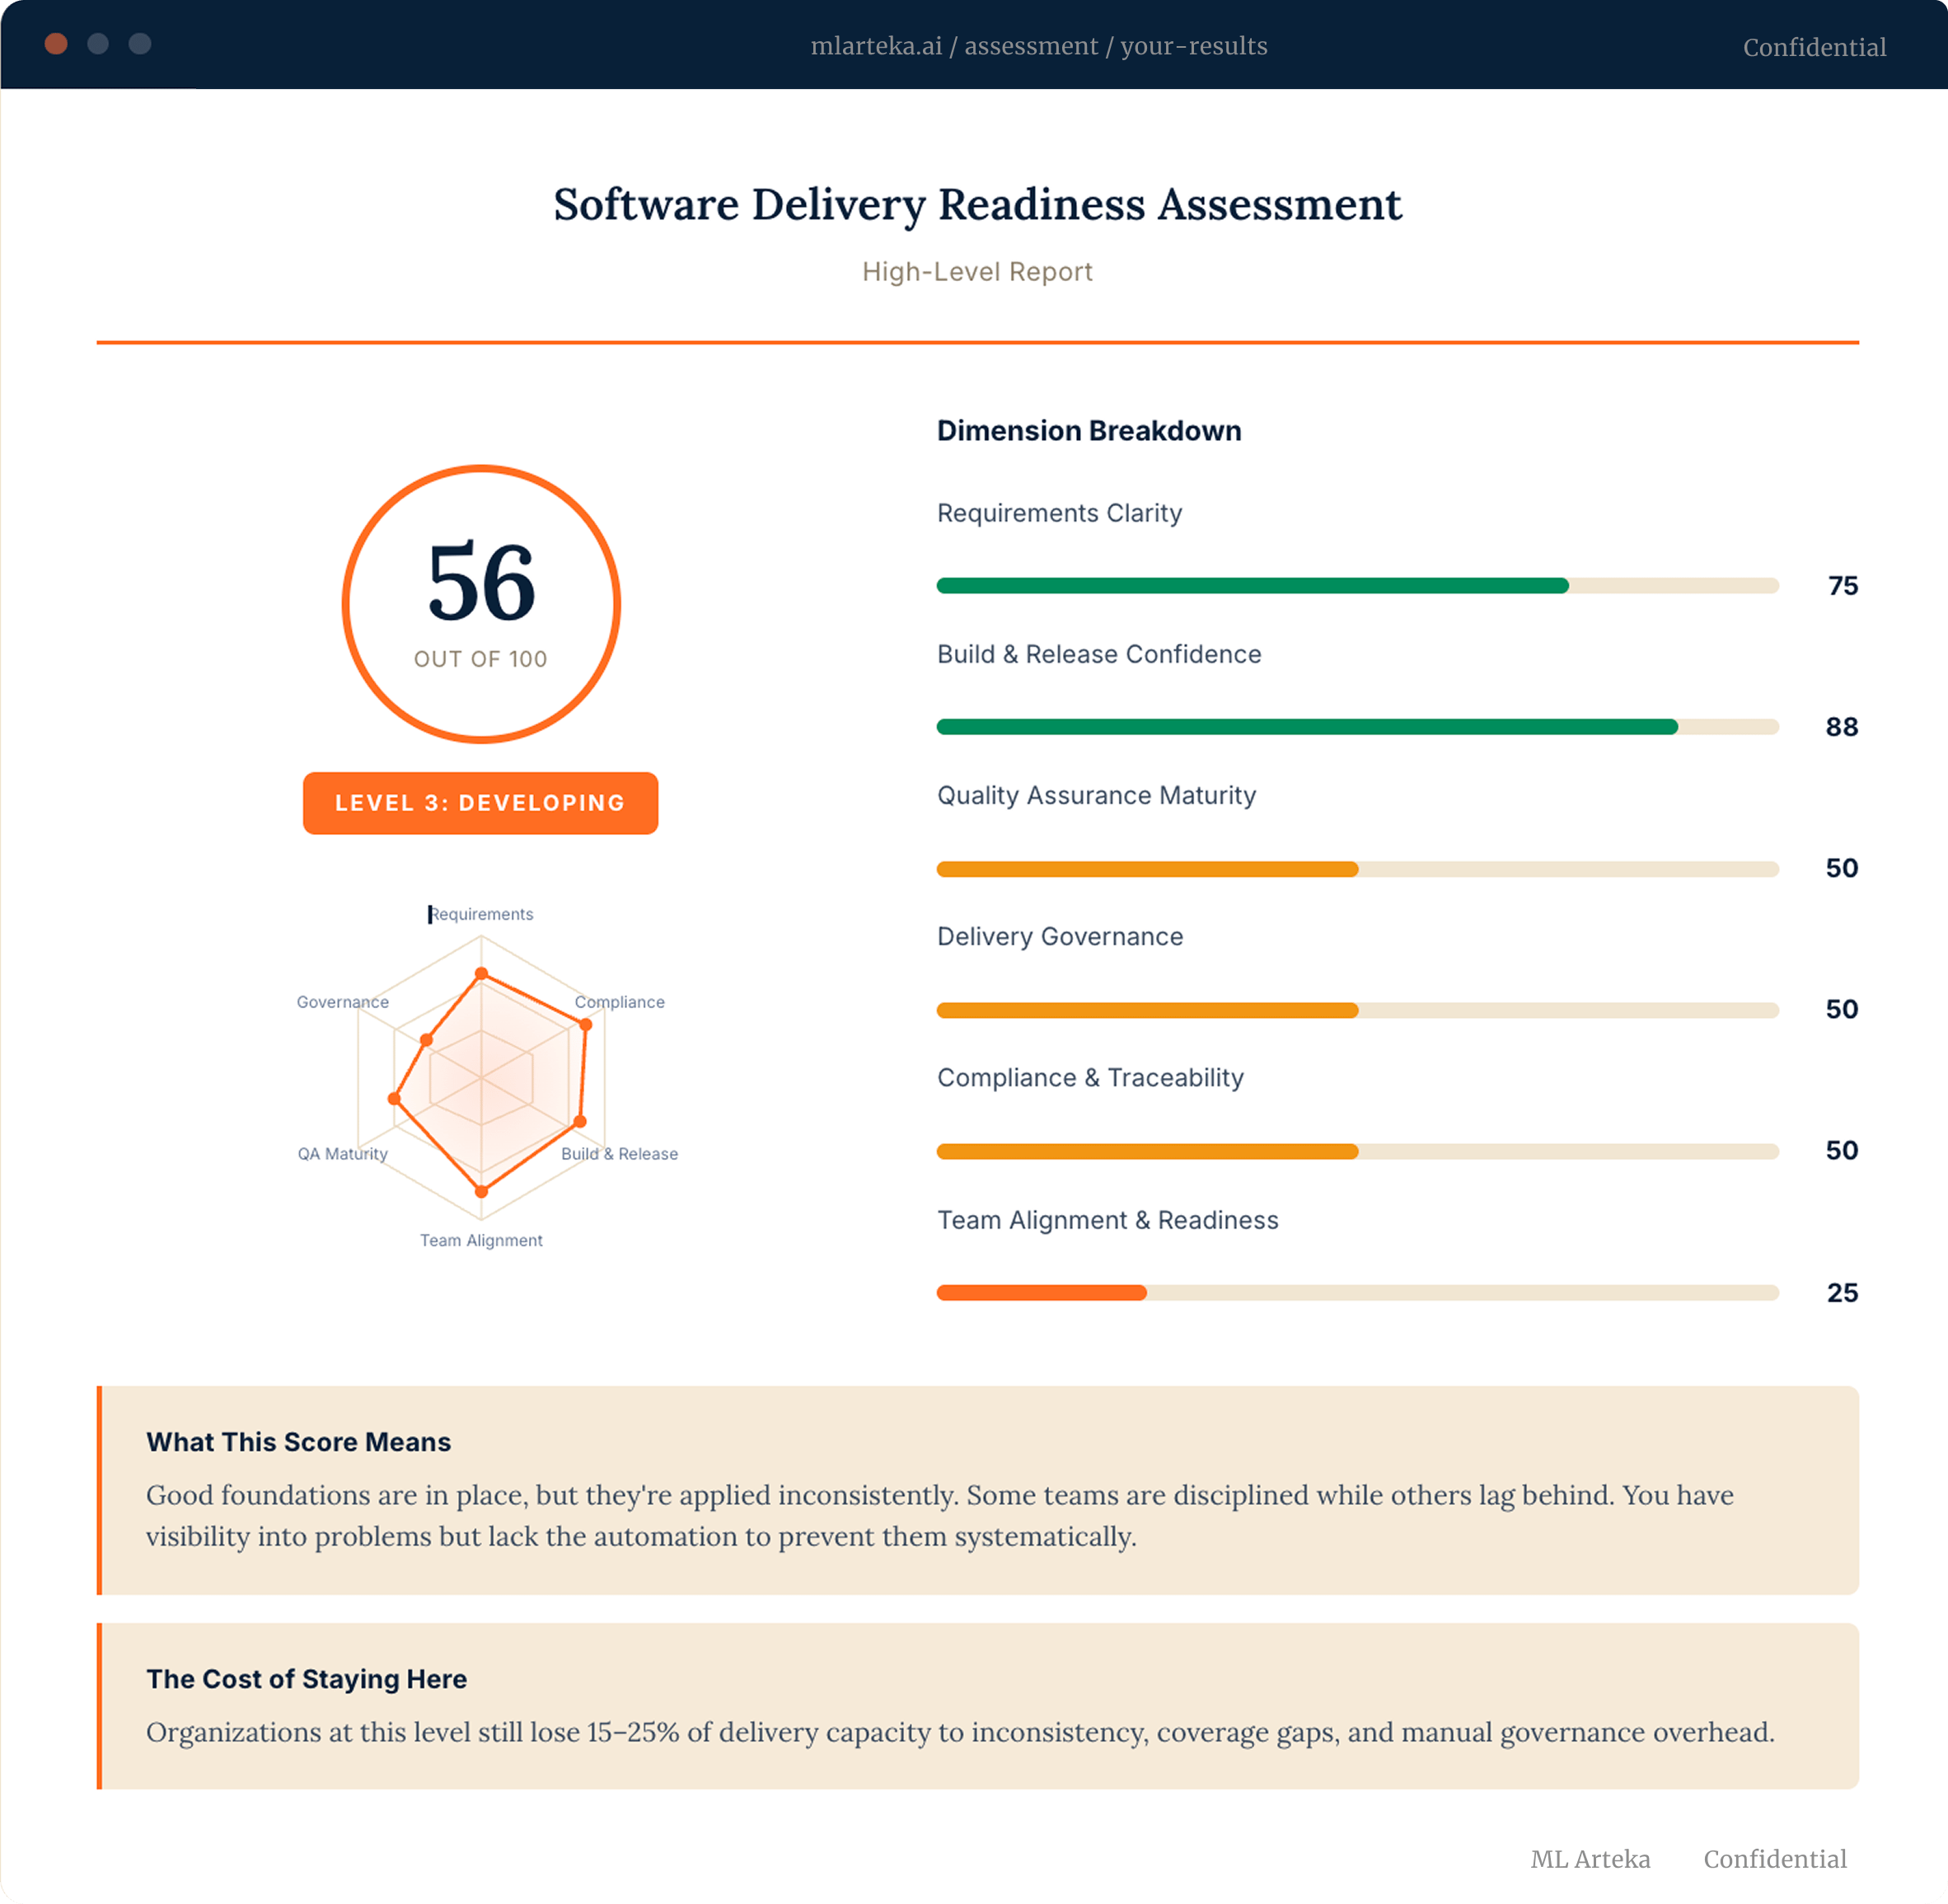The height and width of the screenshot is (1904, 1948).
Task: Click the Delivery Governance progress bar
Action: pyautogui.click(x=1357, y=1010)
